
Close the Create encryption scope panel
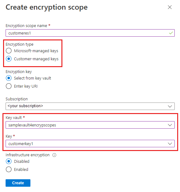click(x=170, y=7)
